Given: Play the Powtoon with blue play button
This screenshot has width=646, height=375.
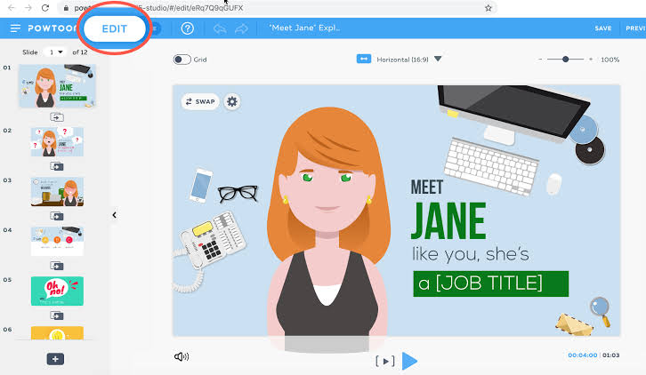Looking at the screenshot, I should [409, 361].
